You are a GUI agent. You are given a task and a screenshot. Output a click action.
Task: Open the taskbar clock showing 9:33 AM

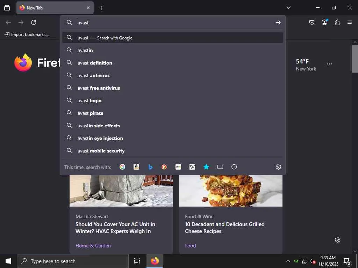pos(328,261)
